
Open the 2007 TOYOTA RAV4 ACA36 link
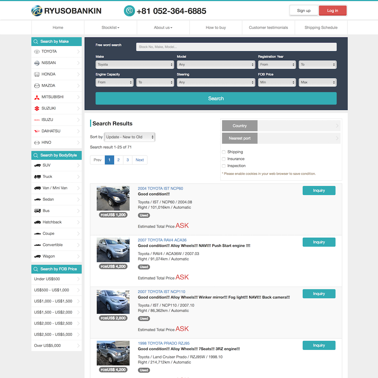click(x=162, y=240)
